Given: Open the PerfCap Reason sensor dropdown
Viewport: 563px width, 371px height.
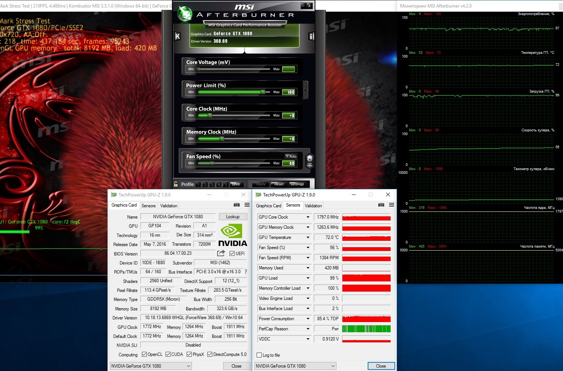Looking at the screenshot, I should (x=308, y=329).
